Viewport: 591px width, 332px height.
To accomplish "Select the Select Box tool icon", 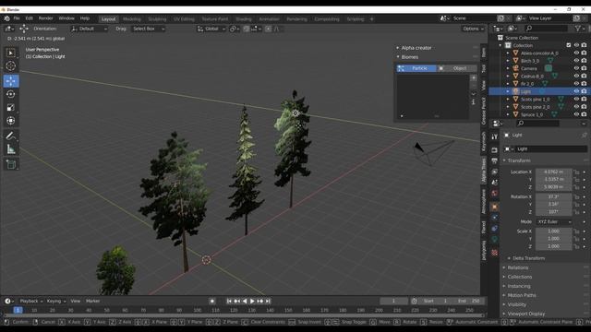I will point(10,53).
